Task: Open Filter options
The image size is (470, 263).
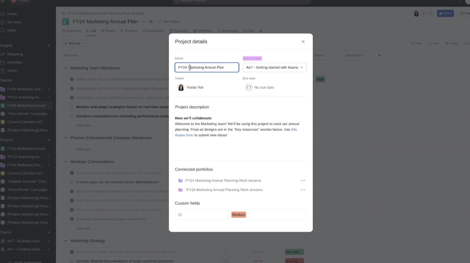Action: 416,43
